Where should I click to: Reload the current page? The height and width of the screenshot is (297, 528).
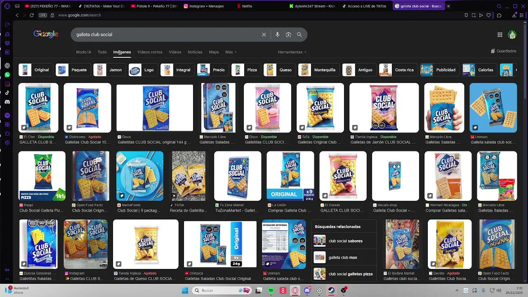click(31, 15)
